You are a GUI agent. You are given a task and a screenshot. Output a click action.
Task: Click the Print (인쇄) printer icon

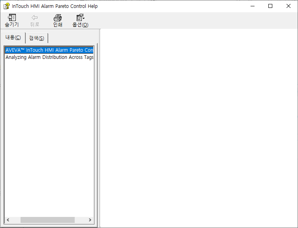58,17
